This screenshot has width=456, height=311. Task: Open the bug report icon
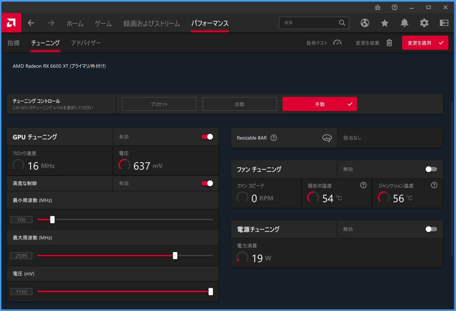point(378,8)
